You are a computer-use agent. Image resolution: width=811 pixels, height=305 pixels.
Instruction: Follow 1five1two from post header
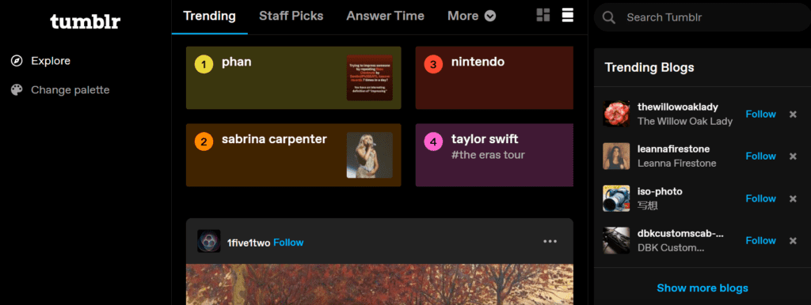click(288, 243)
